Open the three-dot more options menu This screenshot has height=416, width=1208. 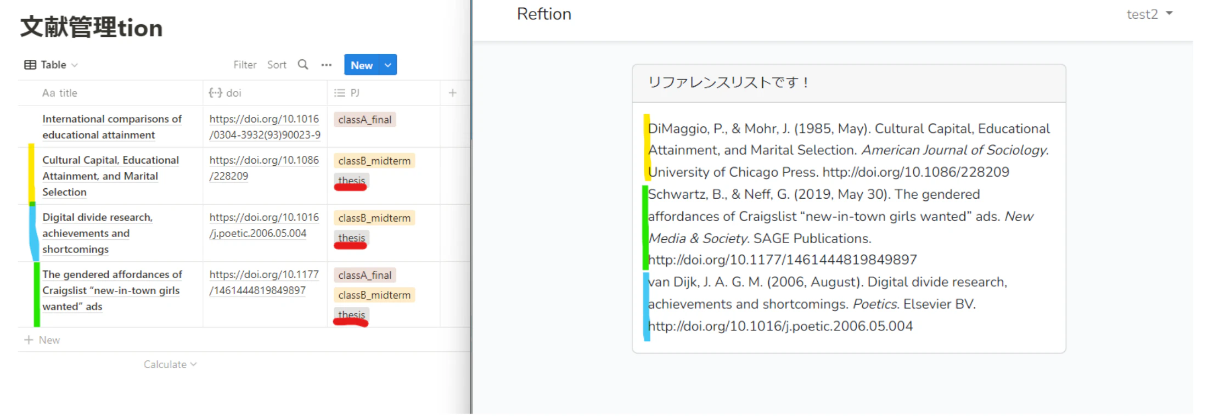[x=327, y=65]
